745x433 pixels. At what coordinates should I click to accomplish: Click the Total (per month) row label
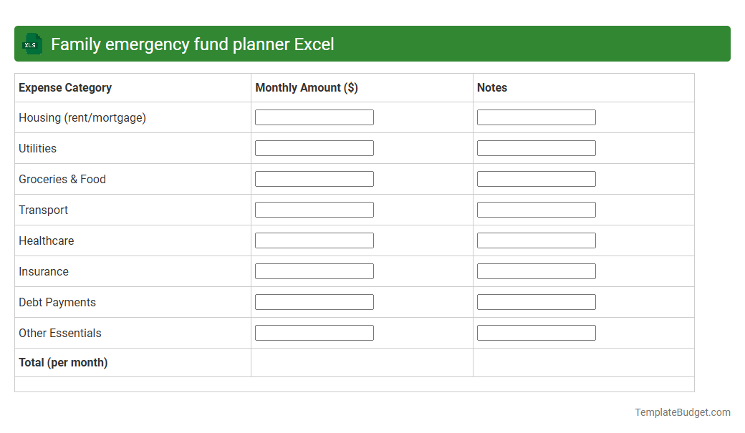pos(63,362)
